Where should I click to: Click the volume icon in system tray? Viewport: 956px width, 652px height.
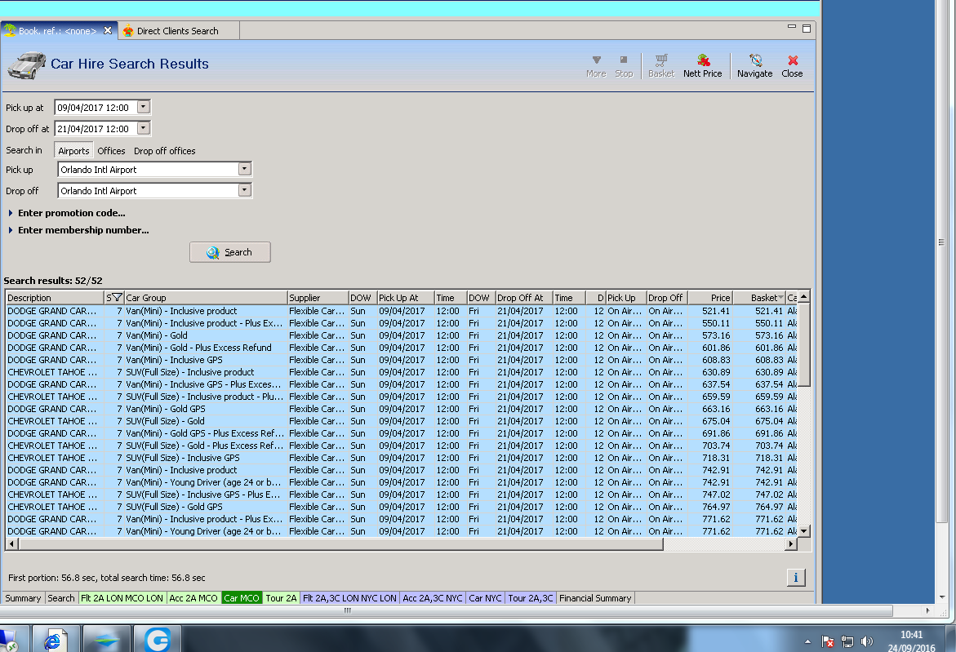point(867,641)
